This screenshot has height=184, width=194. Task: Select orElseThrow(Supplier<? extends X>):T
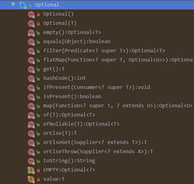pos(98,152)
